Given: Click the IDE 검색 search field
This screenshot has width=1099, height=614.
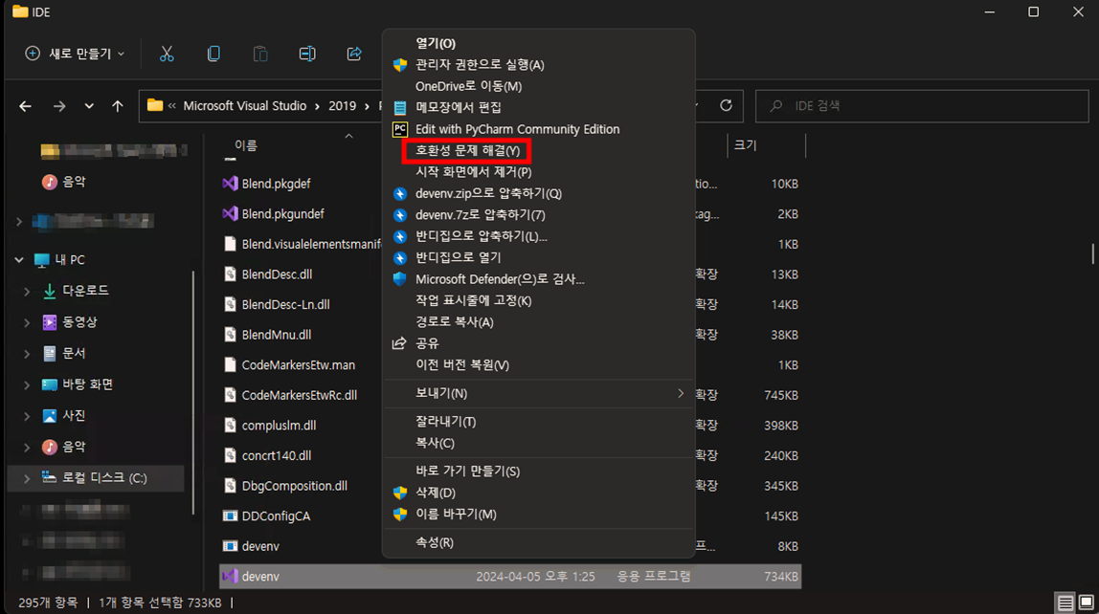Looking at the screenshot, I should click(x=922, y=106).
